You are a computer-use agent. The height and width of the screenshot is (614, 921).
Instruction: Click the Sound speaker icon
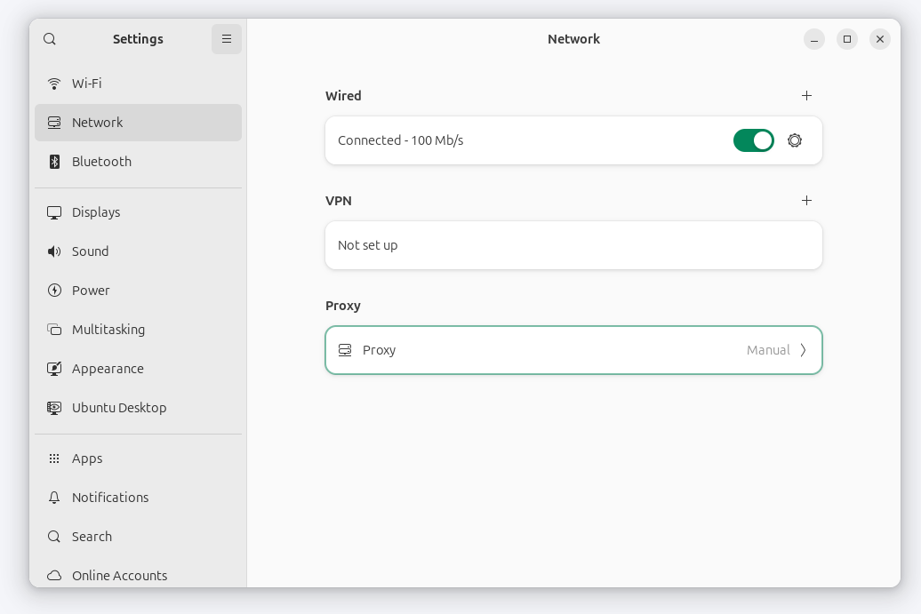pyautogui.click(x=54, y=251)
